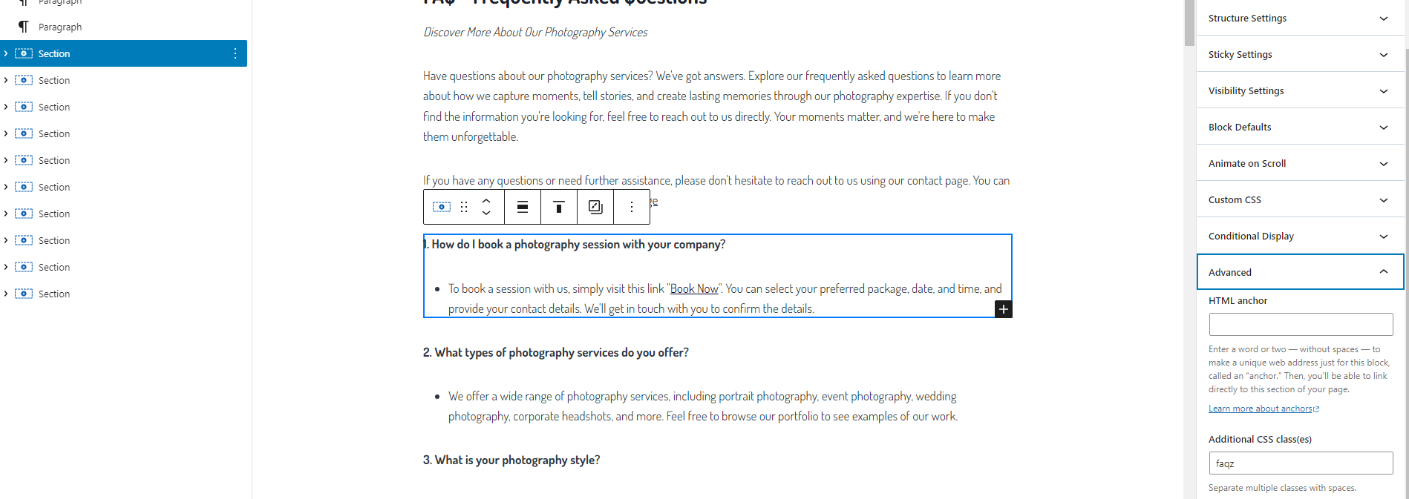Collapse the Advanced panel
This screenshot has height=499, width=1409.
pyautogui.click(x=1300, y=272)
